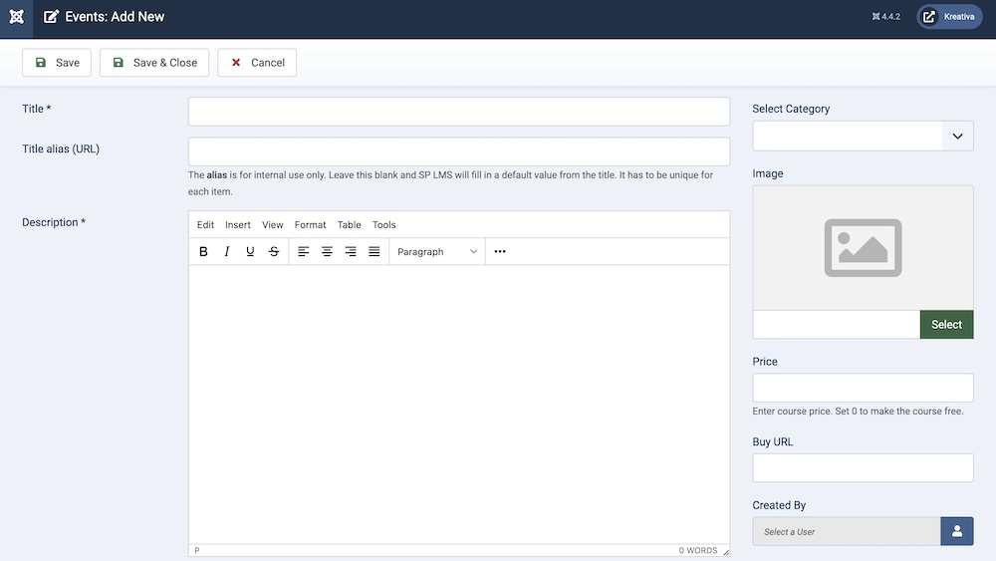Justify the description text
The width and height of the screenshot is (996, 561).
coord(374,252)
